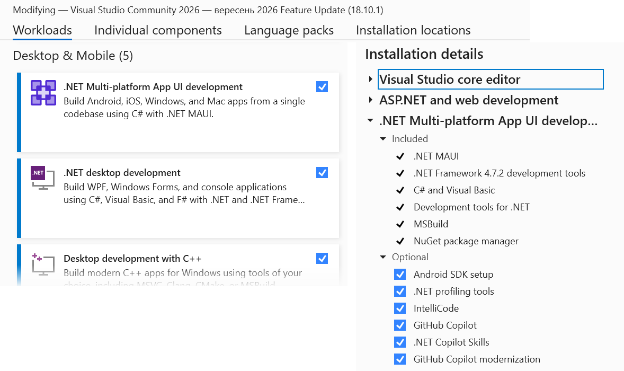Click the .NET desktop development workload icon

point(42,178)
